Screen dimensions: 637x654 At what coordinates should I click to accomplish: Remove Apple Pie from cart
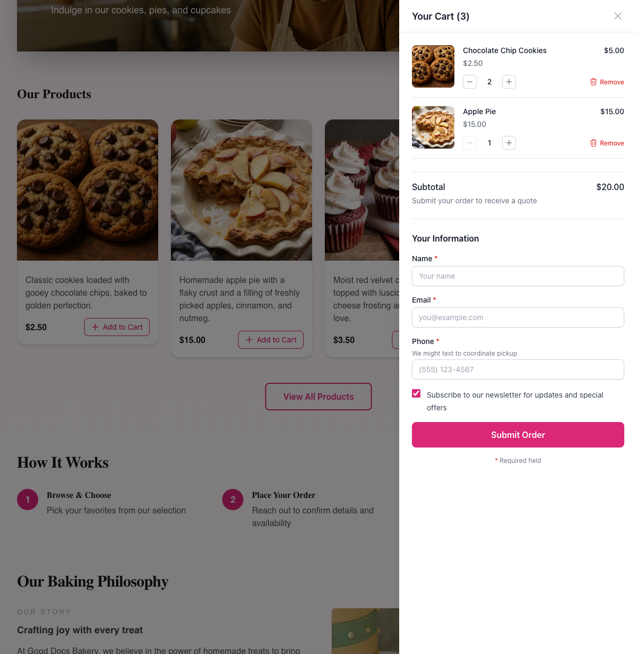(607, 143)
